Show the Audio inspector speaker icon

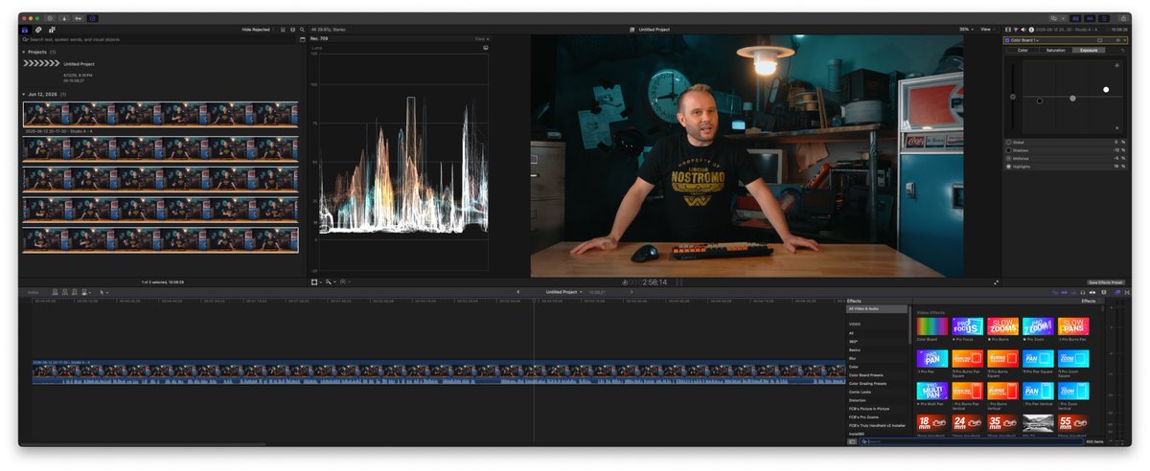click(1023, 30)
